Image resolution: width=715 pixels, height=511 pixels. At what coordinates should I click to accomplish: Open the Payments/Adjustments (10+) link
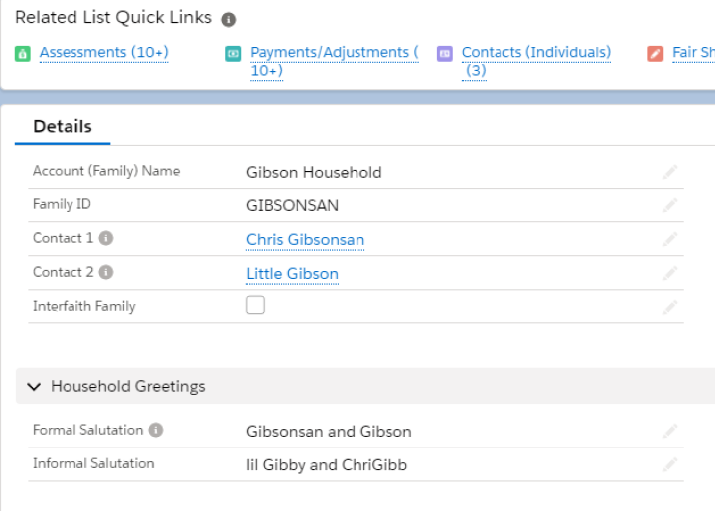335,62
